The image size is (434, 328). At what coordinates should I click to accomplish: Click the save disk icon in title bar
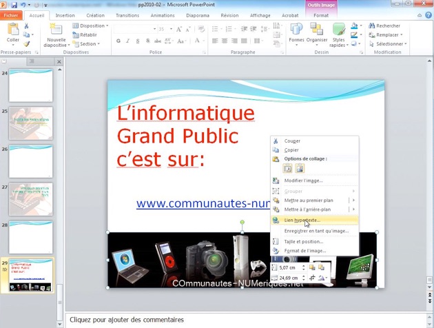click(x=14, y=5)
